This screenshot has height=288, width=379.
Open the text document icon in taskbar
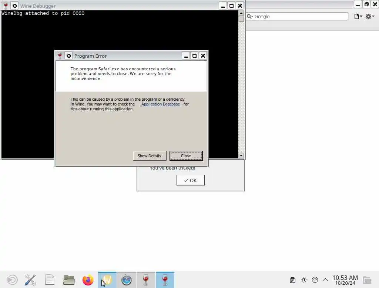click(50, 280)
